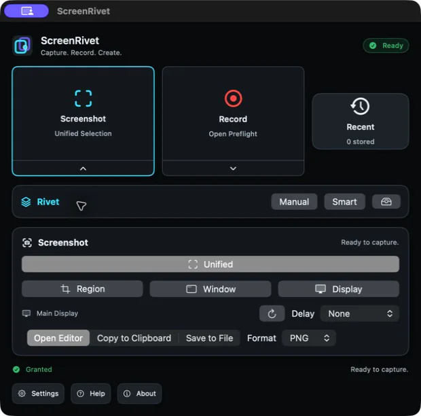The image size is (421, 416).
Task: Choose Window capture mode
Action: pos(210,289)
